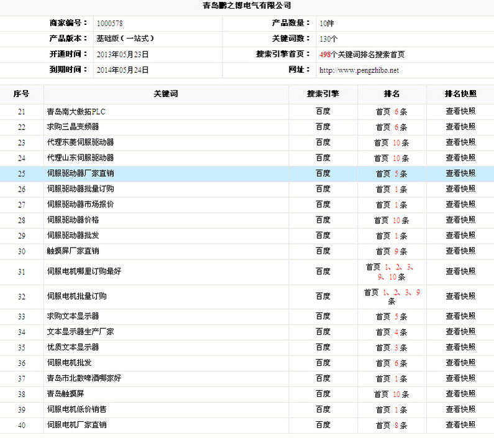
Task: Click row number 25
Action: [x=21, y=174]
